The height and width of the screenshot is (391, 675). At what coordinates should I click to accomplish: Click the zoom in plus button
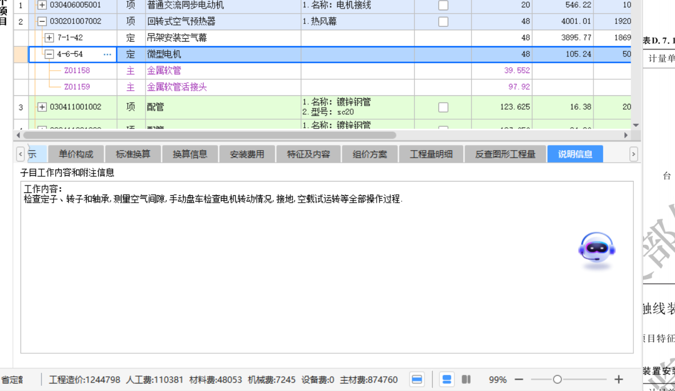point(619,380)
